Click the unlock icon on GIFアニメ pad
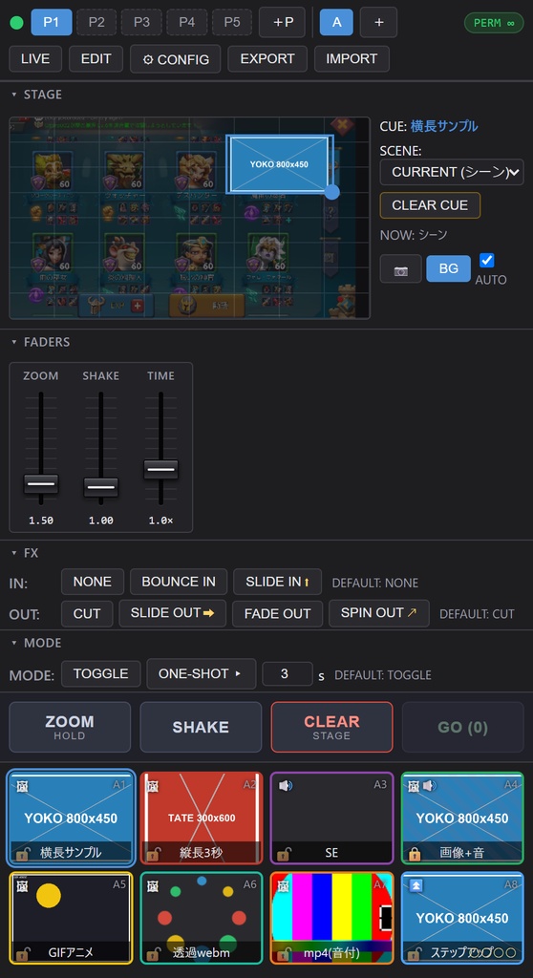 tap(23, 953)
